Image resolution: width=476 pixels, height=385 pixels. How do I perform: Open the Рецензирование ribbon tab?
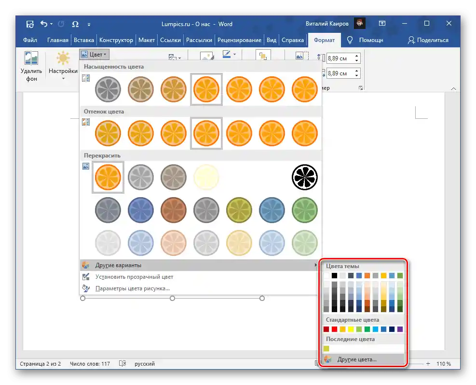click(x=239, y=40)
